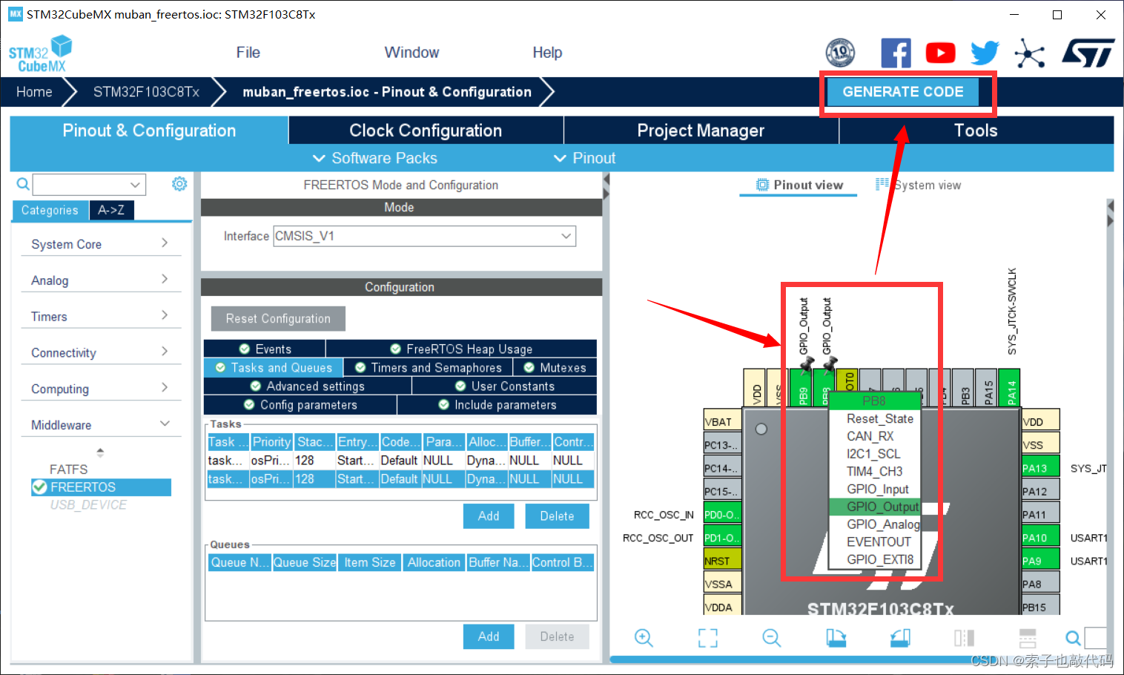
Task: Click Add button under Queues table
Action: coord(489,636)
